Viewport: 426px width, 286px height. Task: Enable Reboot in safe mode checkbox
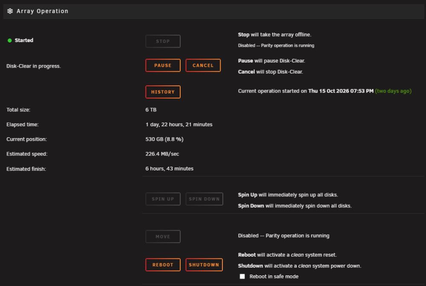click(242, 277)
